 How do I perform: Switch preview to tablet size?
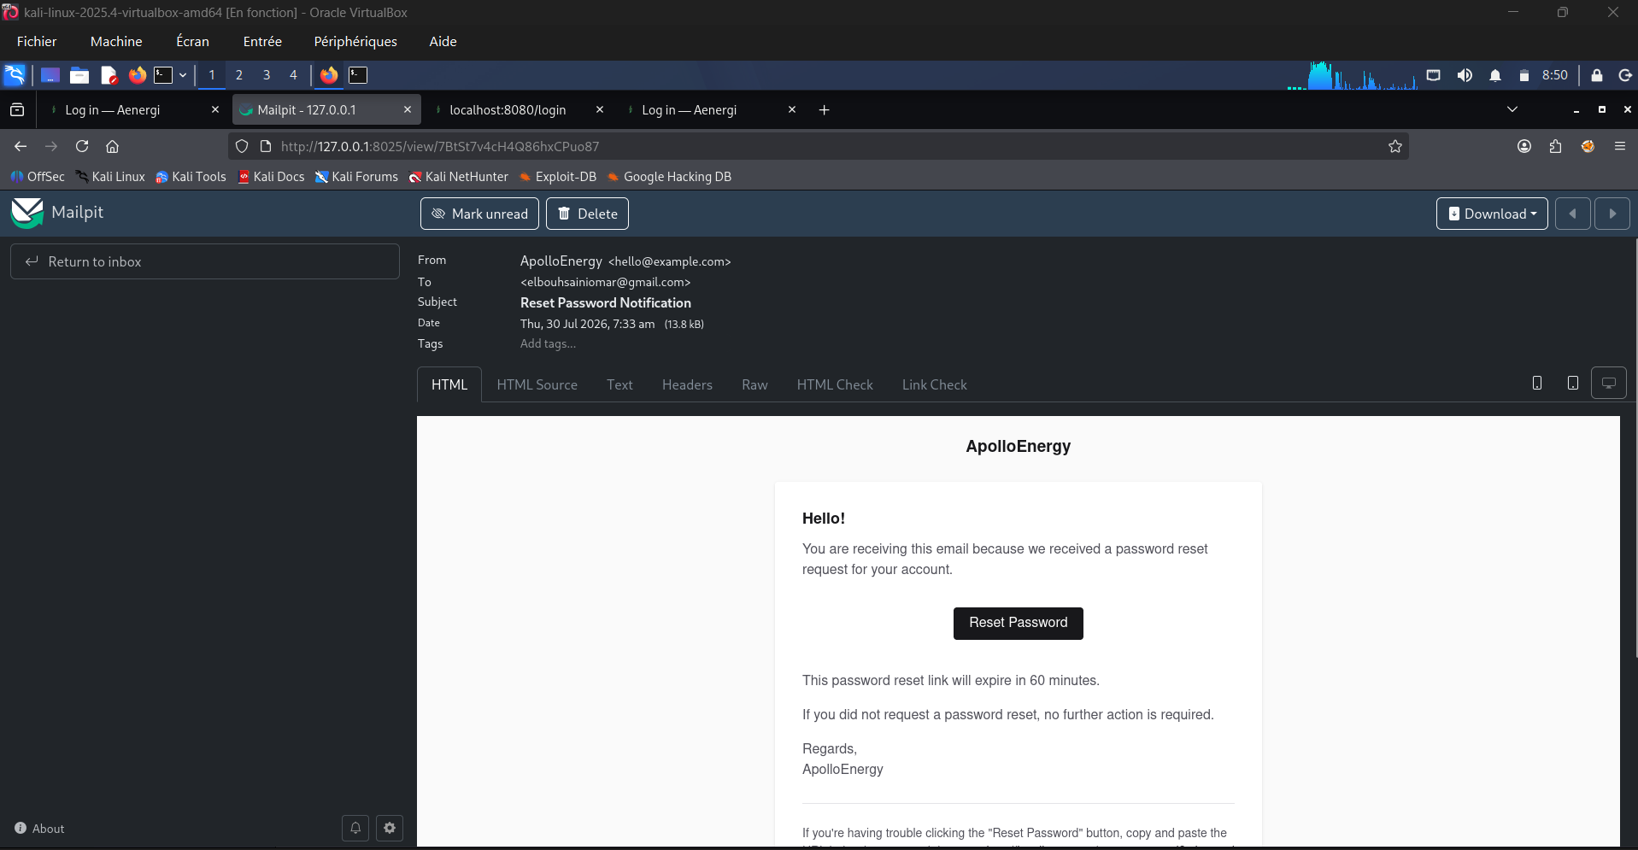point(1573,384)
